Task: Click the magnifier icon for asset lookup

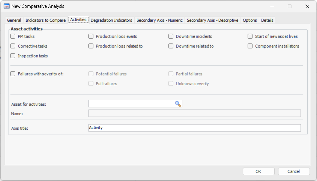Action: coord(178,104)
